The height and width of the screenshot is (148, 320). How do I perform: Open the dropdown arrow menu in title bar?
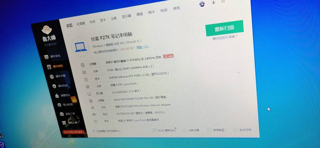coord(213,3)
